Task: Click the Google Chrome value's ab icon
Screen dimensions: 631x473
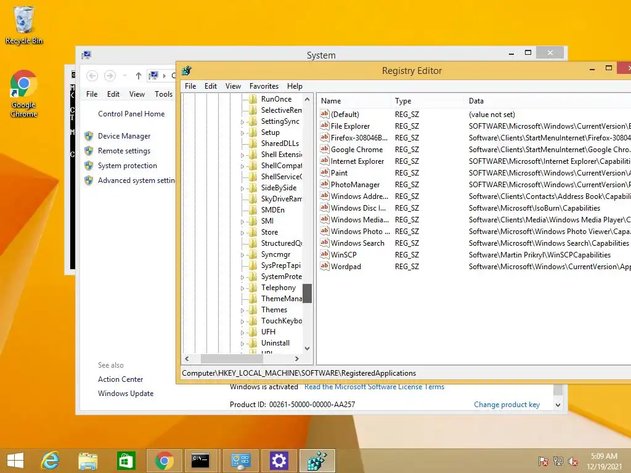Action: coord(324,149)
